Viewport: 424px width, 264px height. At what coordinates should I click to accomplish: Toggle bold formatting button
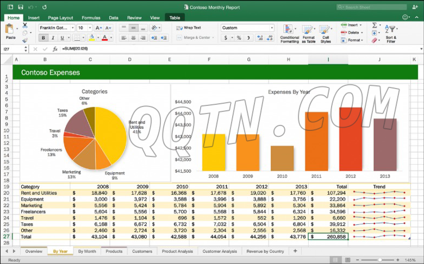[43, 38]
